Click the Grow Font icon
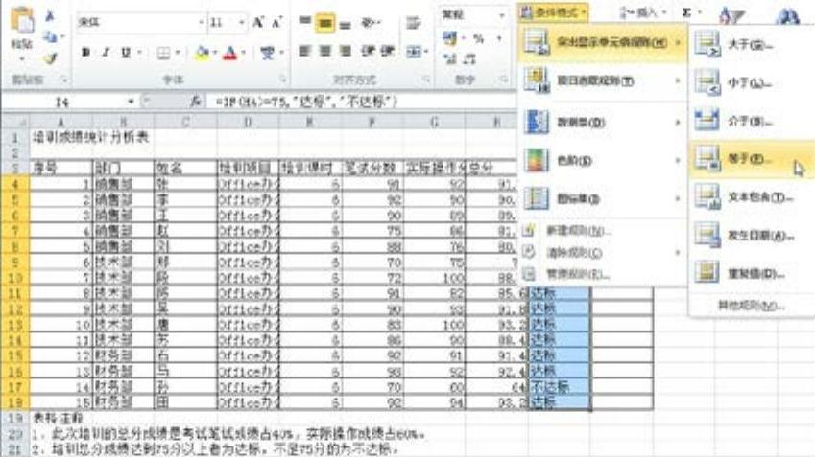The image size is (815, 457). (x=258, y=22)
